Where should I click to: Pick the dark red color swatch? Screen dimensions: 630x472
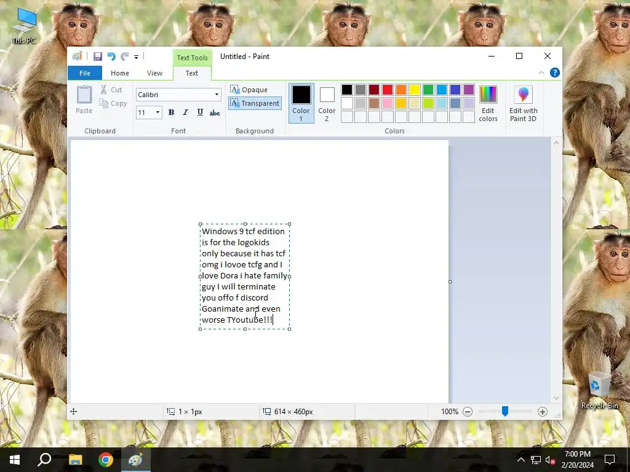point(374,90)
